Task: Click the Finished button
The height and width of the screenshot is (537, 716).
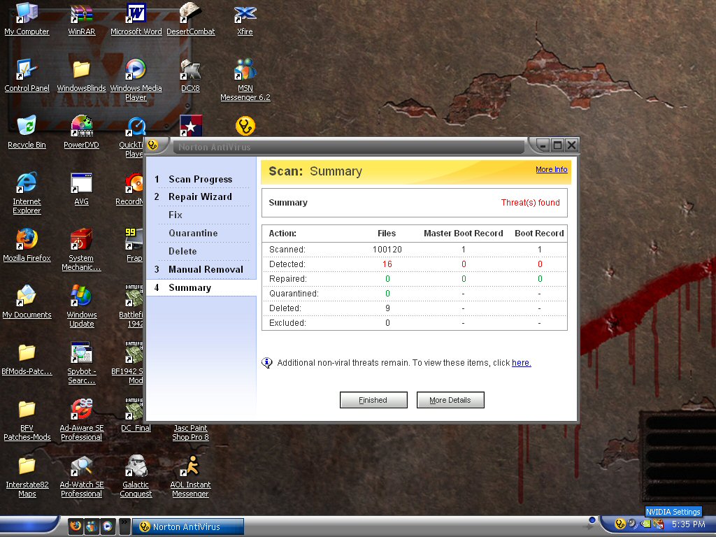Action: 373,400
